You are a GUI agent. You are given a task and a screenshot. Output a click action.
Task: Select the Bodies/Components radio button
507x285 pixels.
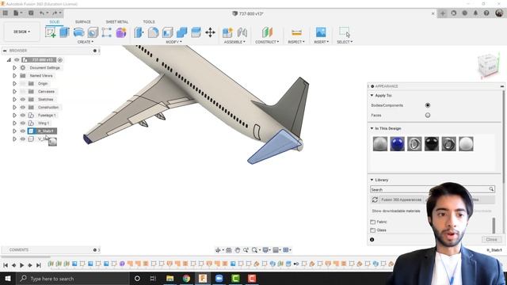(428, 105)
